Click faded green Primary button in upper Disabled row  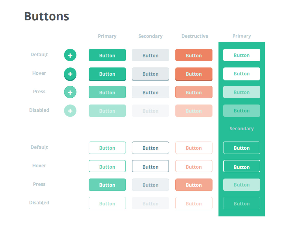(x=107, y=111)
